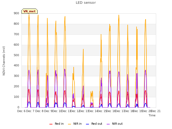Click the 800 y-axis tick label
This screenshot has height=129, width=172.
click(16, 24)
